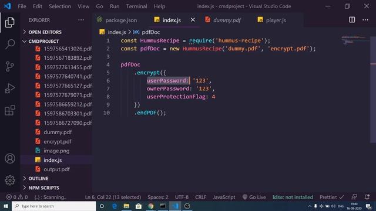Click pdfDoc symbol in the breadcrumb
This screenshot has height=211, width=376.
[x=150, y=32]
